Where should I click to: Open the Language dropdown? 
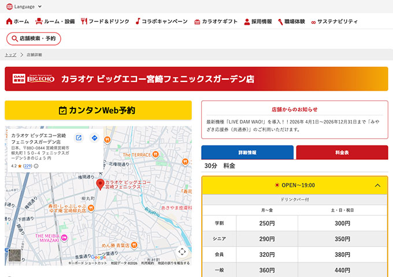[24, 6]
